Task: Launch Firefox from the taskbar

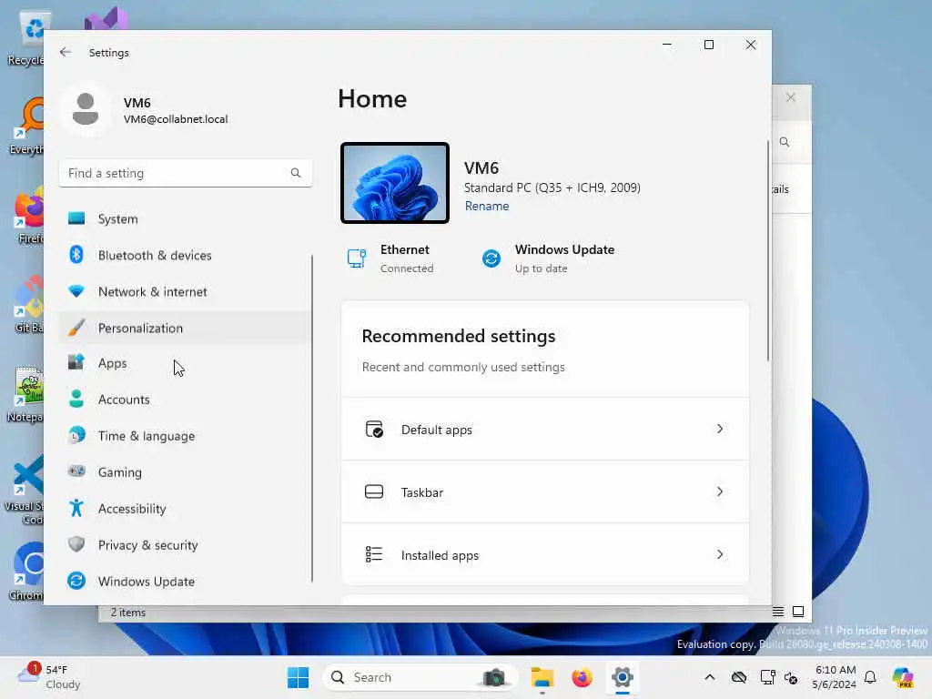Action: pos(582,677)
